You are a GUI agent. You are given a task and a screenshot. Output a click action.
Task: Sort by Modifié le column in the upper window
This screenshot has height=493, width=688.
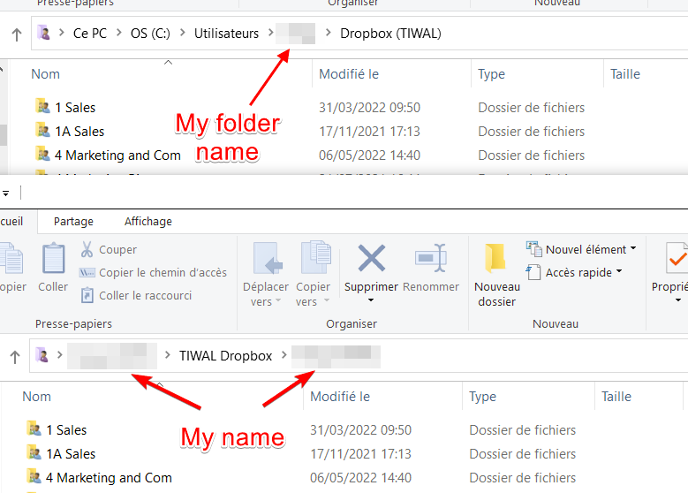click(x=349, y=74)
